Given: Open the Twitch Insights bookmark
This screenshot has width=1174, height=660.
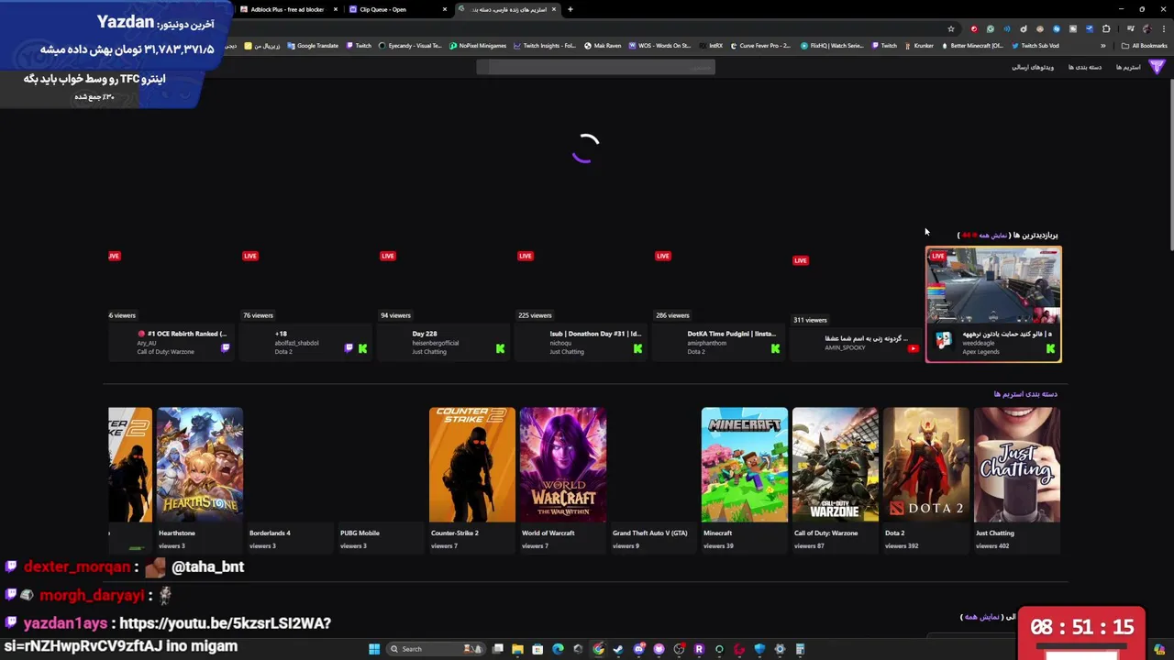Looking at the screenshot, I should [x=545, y=46].
